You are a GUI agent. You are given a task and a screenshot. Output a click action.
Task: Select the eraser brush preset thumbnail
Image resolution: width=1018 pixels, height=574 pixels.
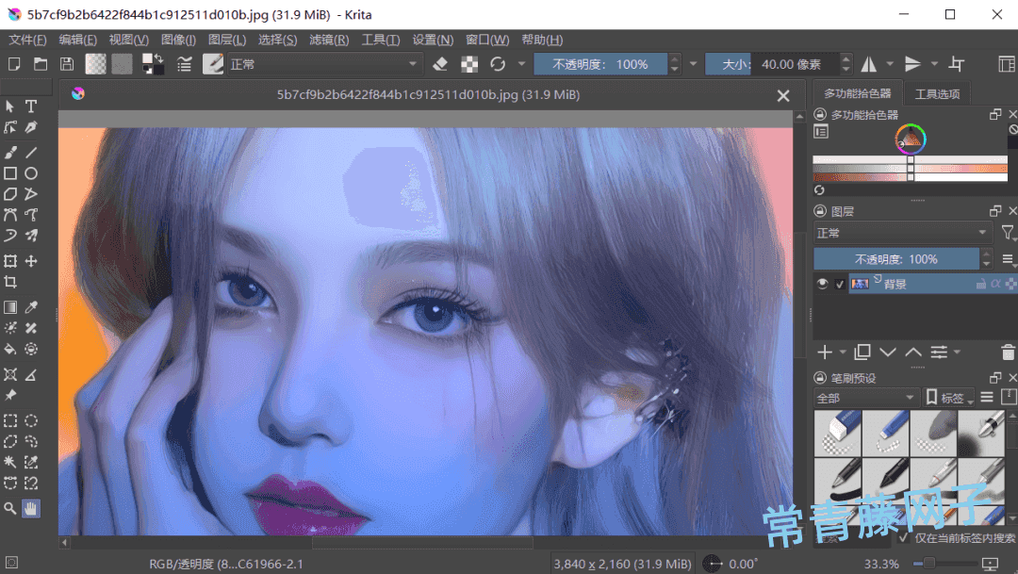point(838,434)
